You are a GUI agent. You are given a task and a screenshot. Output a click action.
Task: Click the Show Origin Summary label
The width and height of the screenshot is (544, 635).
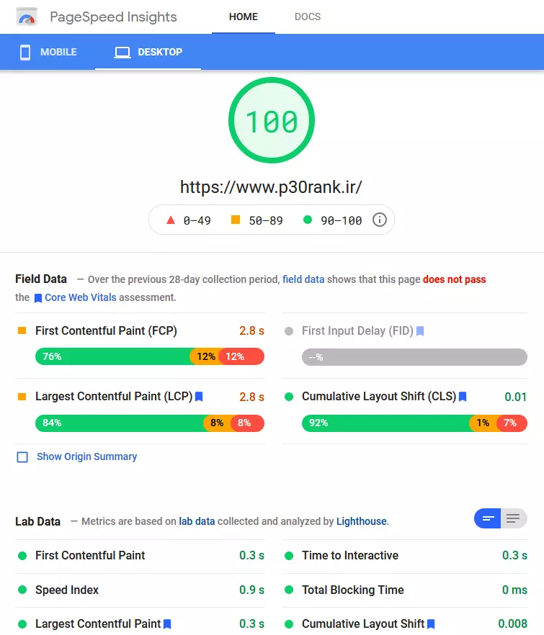click(x=86, y=456)
